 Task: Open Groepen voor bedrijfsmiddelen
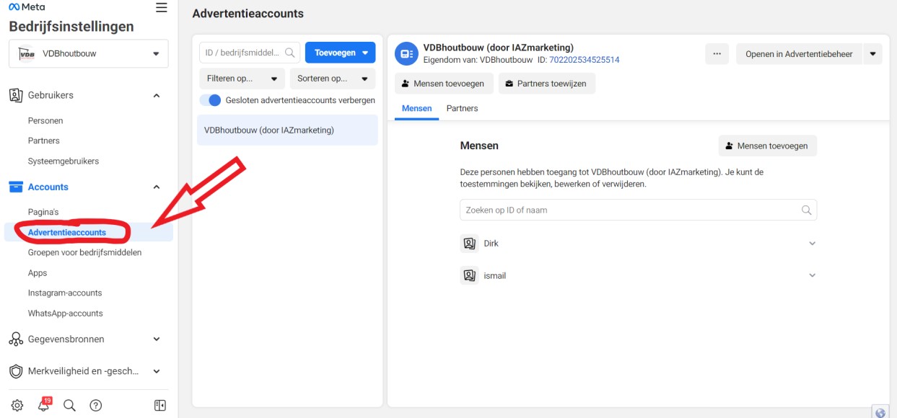[x=84, y=252]
